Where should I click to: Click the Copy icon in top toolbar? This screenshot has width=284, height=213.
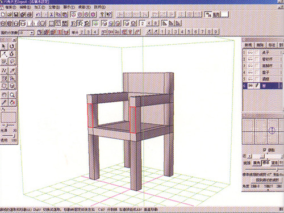pyautogui.click(x=58, y=15)
